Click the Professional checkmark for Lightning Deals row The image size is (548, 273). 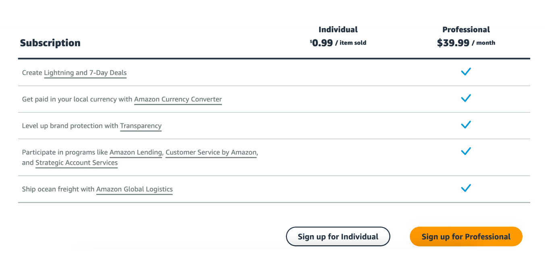(x=466, y=72)
